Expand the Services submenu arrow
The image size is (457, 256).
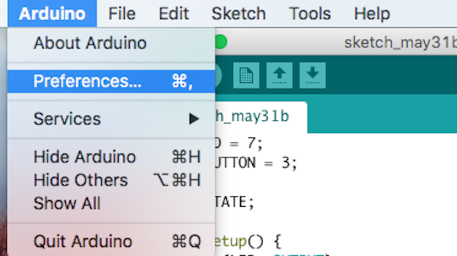click(x=194, y=119)
